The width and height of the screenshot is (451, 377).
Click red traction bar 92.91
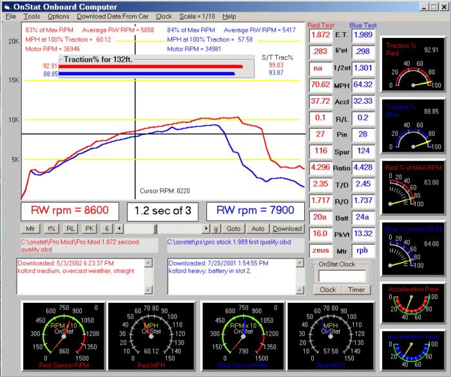click(x=151, y=66)
